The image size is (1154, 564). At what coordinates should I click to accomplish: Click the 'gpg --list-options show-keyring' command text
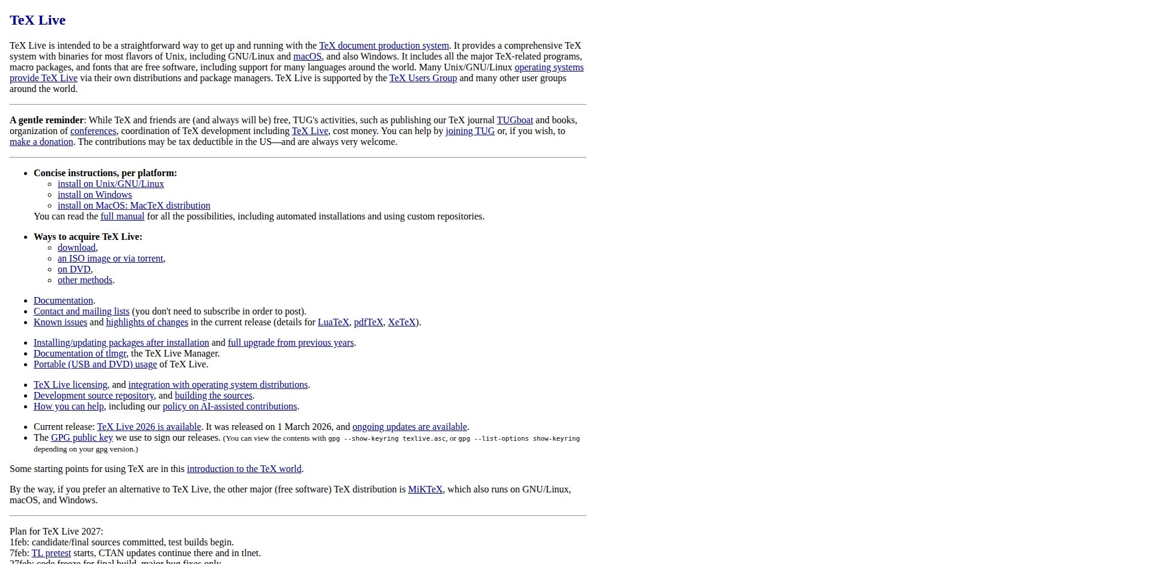point(519,439)
